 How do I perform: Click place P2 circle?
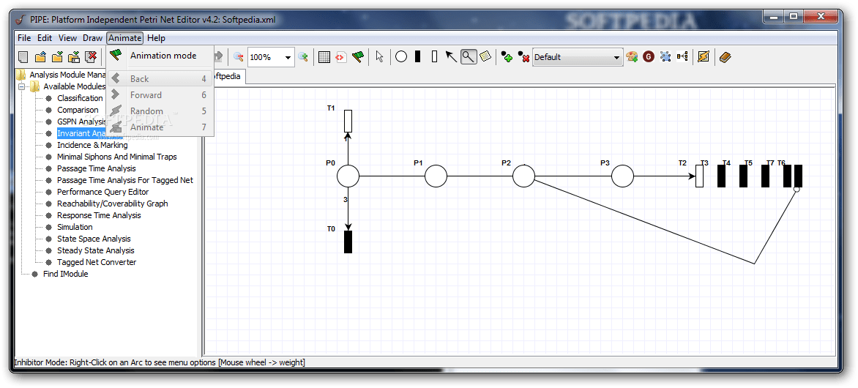(523, 176)
